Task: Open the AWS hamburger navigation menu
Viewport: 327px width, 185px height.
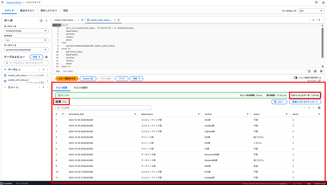Action: coord(3,2)
